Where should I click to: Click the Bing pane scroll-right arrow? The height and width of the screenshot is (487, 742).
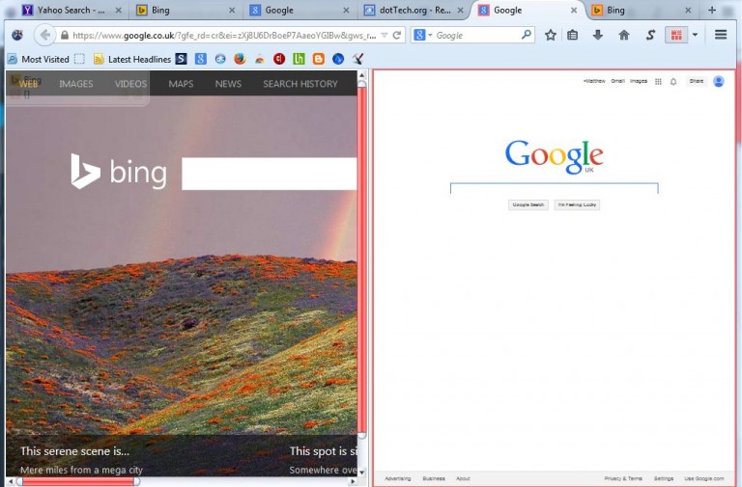point(353,481)
